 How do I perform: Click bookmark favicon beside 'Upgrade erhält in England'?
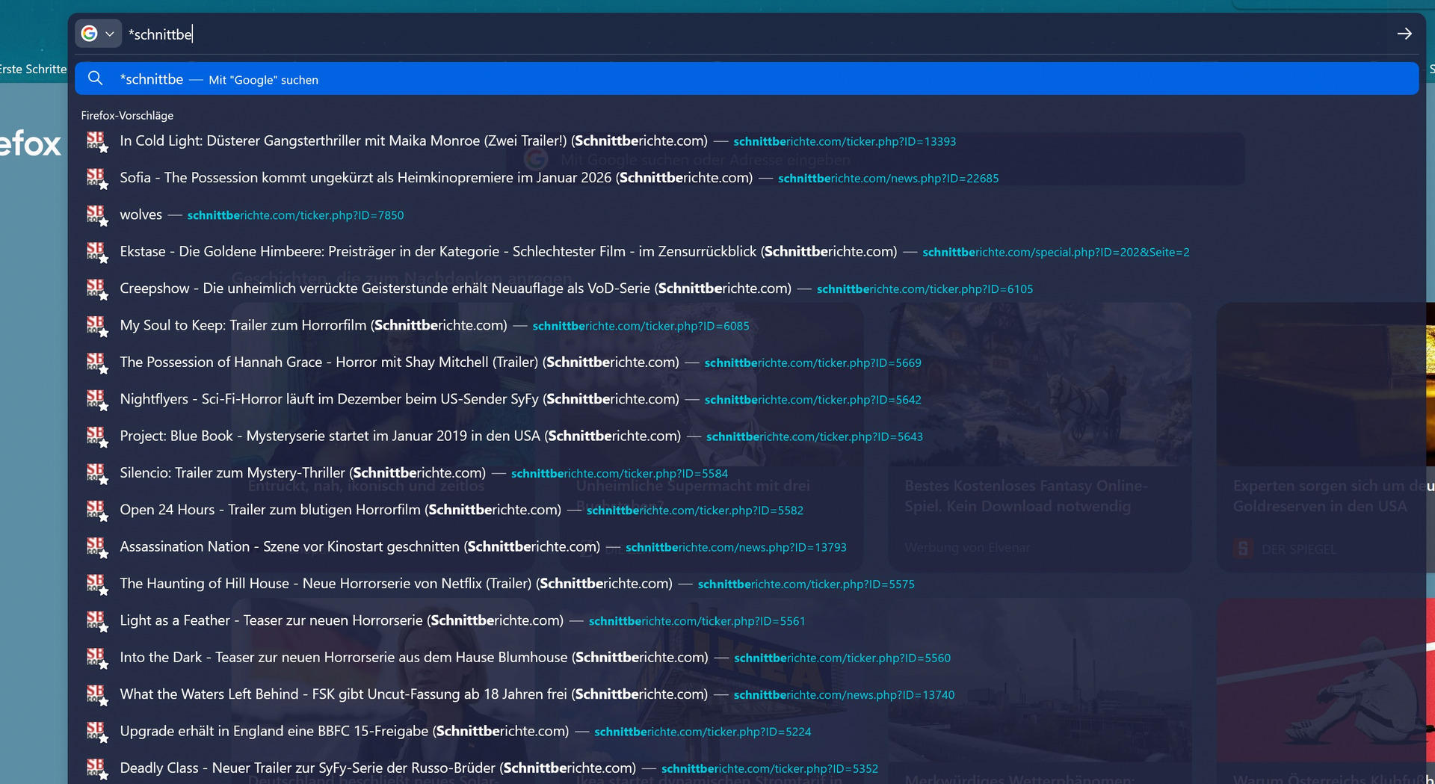click(97, 731)
